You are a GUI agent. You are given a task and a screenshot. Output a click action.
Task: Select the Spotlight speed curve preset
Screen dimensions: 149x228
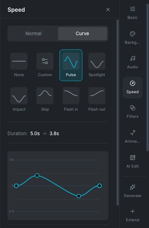pos(97,65)
